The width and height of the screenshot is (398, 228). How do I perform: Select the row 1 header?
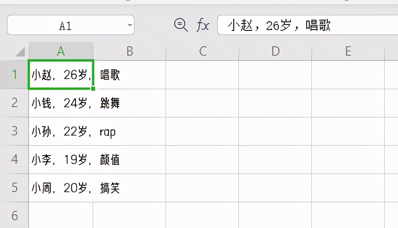pyautogui.click(x=14, y=75)
